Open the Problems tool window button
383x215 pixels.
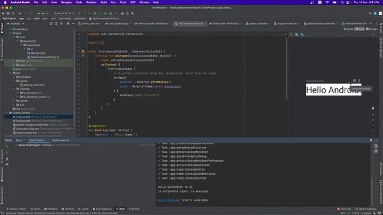tap(50, 209)
